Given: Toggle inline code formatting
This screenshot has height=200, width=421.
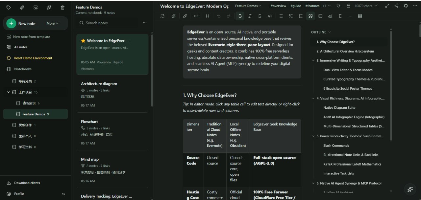Looking at the screenshot, I should pos(270,16).
